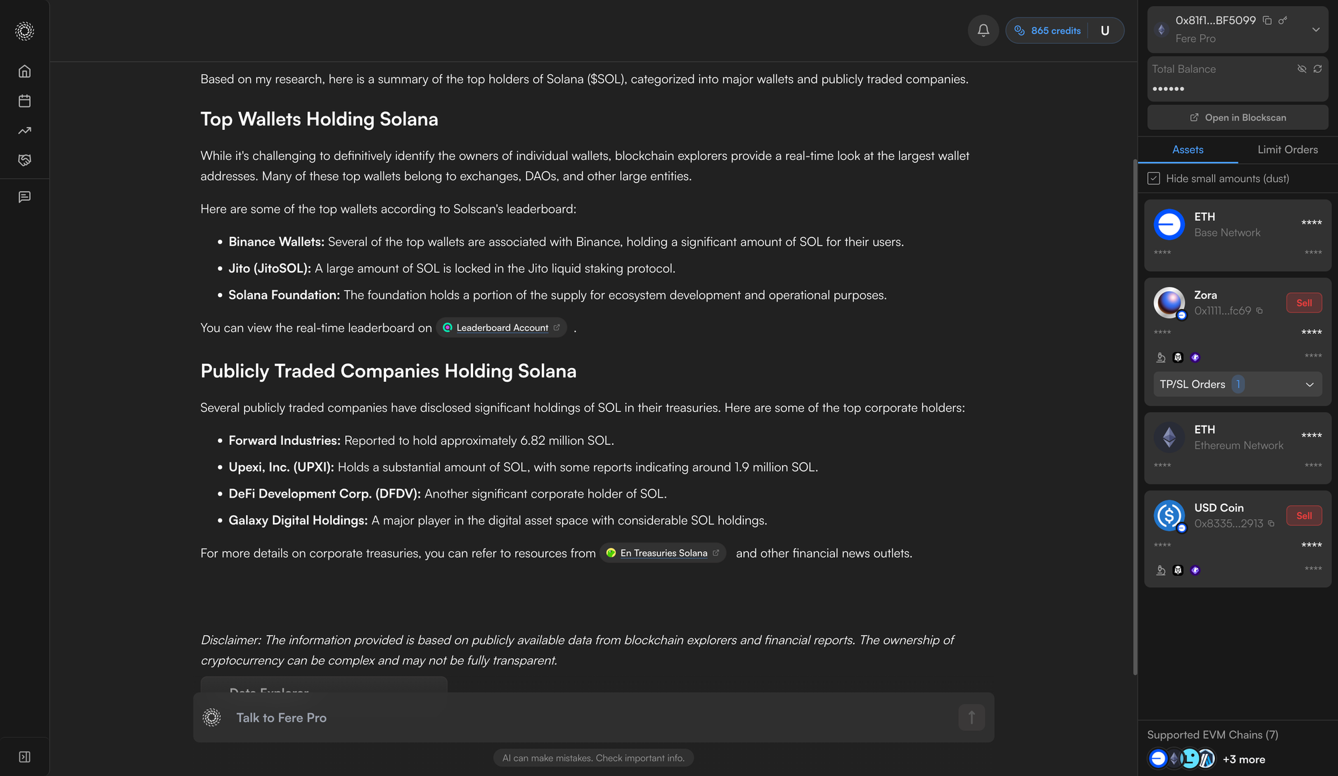Select the Assets tab
Screen dimensions: 1338x776
pos(1187,150)
